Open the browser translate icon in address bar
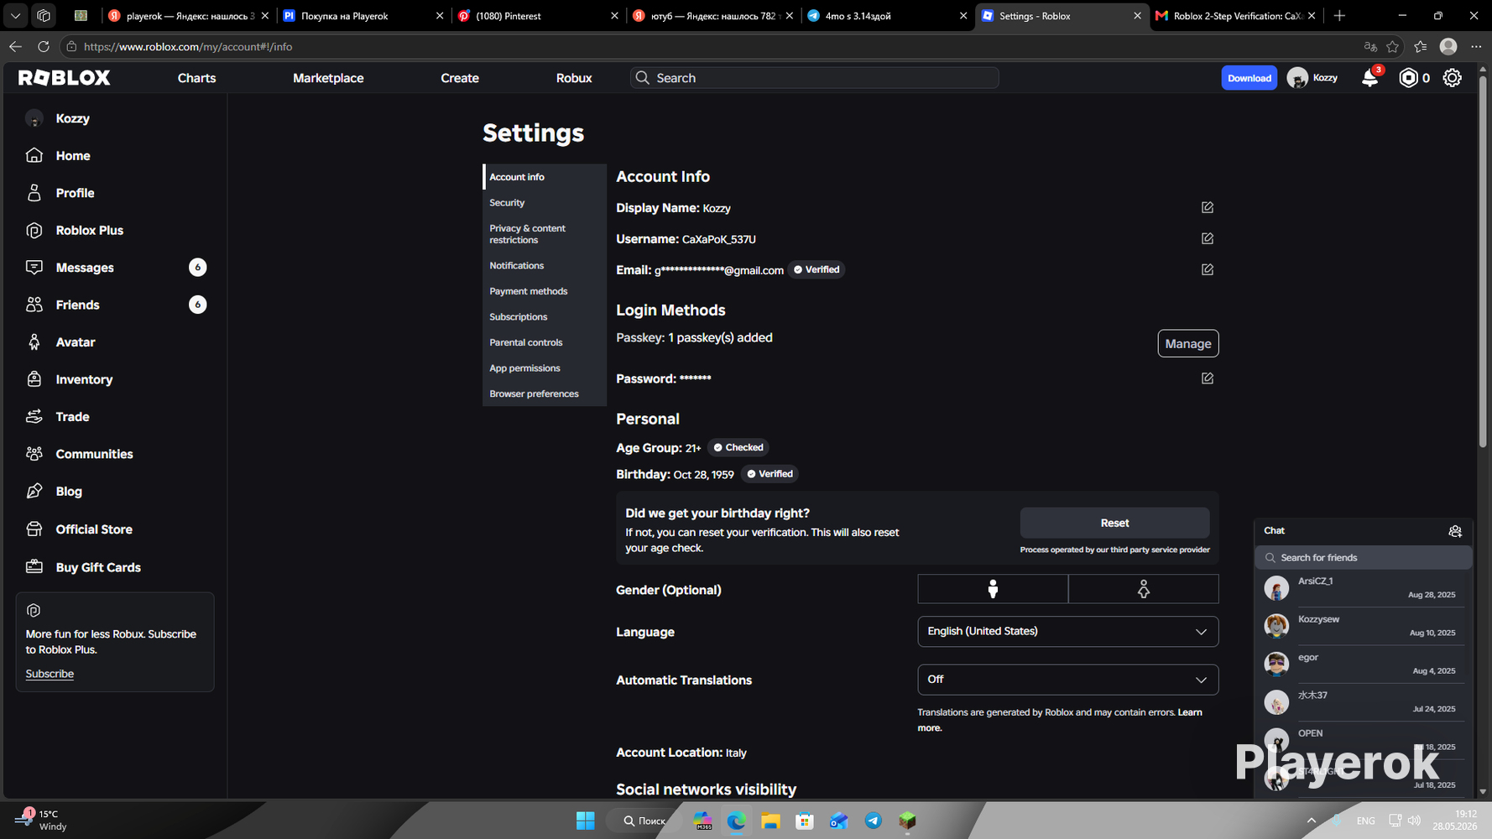1492x839 pixels. [x=1370, y=47]
